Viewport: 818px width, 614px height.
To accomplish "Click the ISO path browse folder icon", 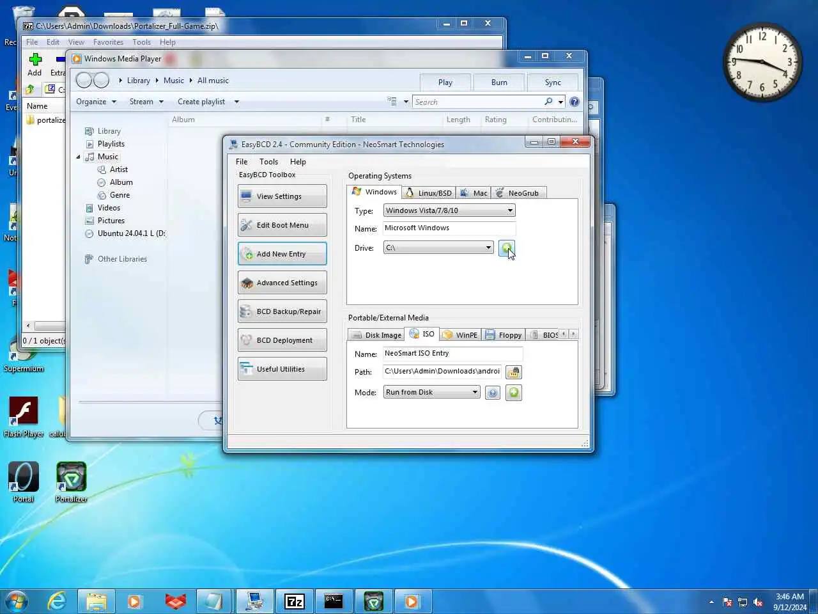I will [x=514, y=372].
